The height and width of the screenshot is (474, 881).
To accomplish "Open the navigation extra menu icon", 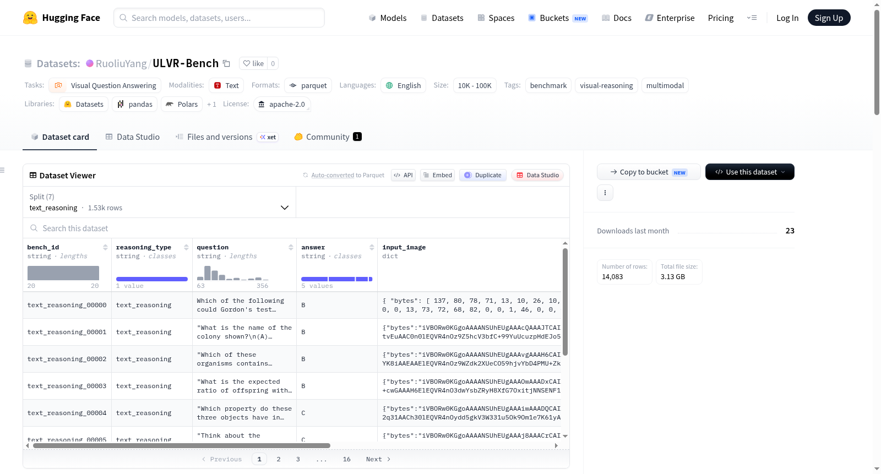I will pos(752,18).
